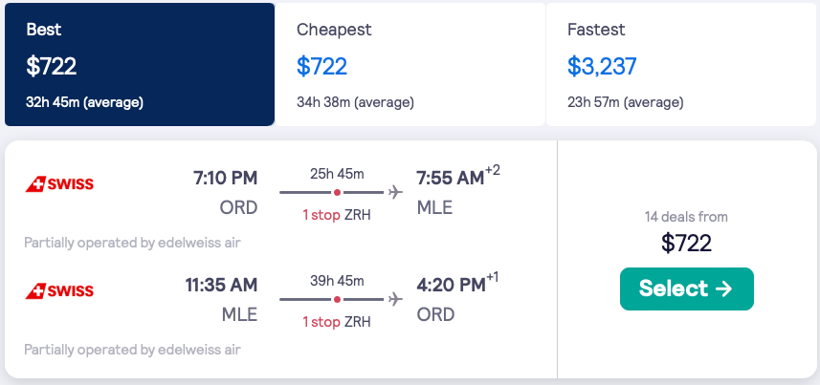Image resolution: width=820 pixels, height=385 pixels.
Task: Click the outbound flight airplane icon
Action: [395, 192]
